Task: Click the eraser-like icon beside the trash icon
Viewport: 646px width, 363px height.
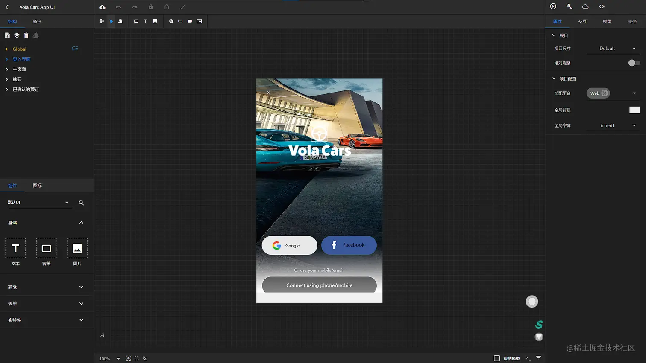Action: coord(35,35)
